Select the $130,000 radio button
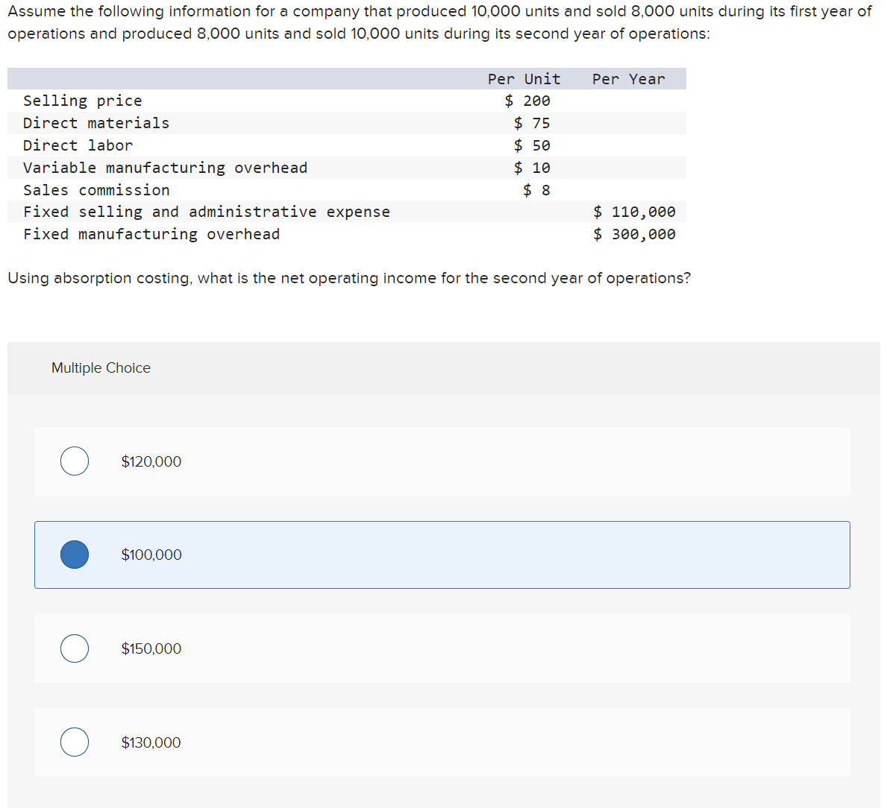Viewport: 887px width, 808px height. tap(75, 742)
